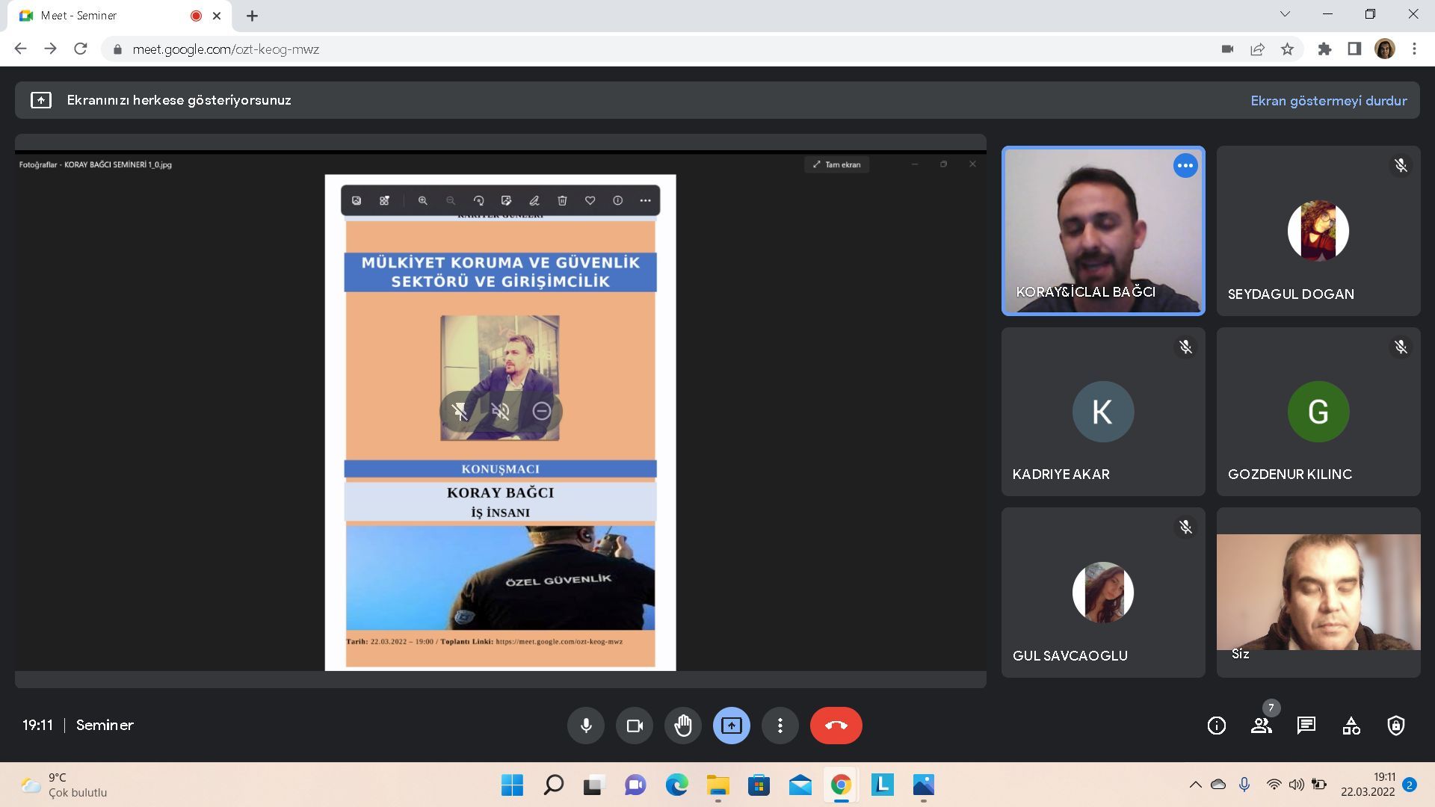The height and width of the screenshot is (807, 1435).
Task: Open the Meeting details info icon
Action: pos(1216,726)
